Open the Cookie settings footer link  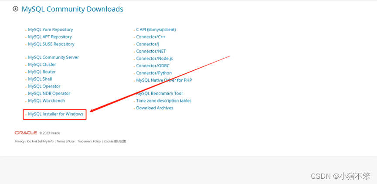(115, 141)
